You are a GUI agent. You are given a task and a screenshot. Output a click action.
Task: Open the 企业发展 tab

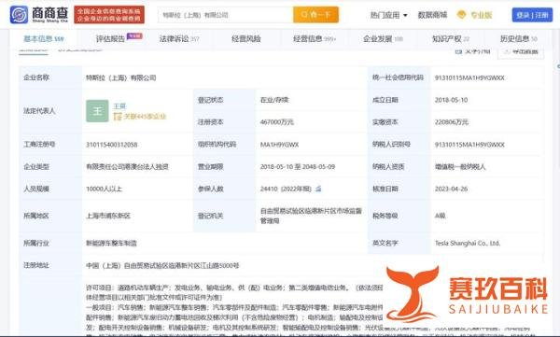point(383,38)
